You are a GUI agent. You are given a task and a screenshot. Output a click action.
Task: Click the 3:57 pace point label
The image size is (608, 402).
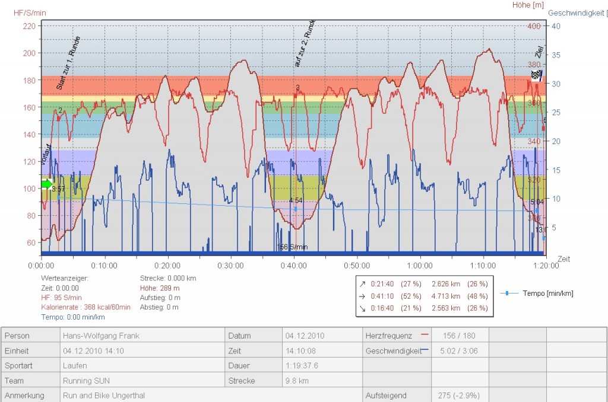coord(58,189)
